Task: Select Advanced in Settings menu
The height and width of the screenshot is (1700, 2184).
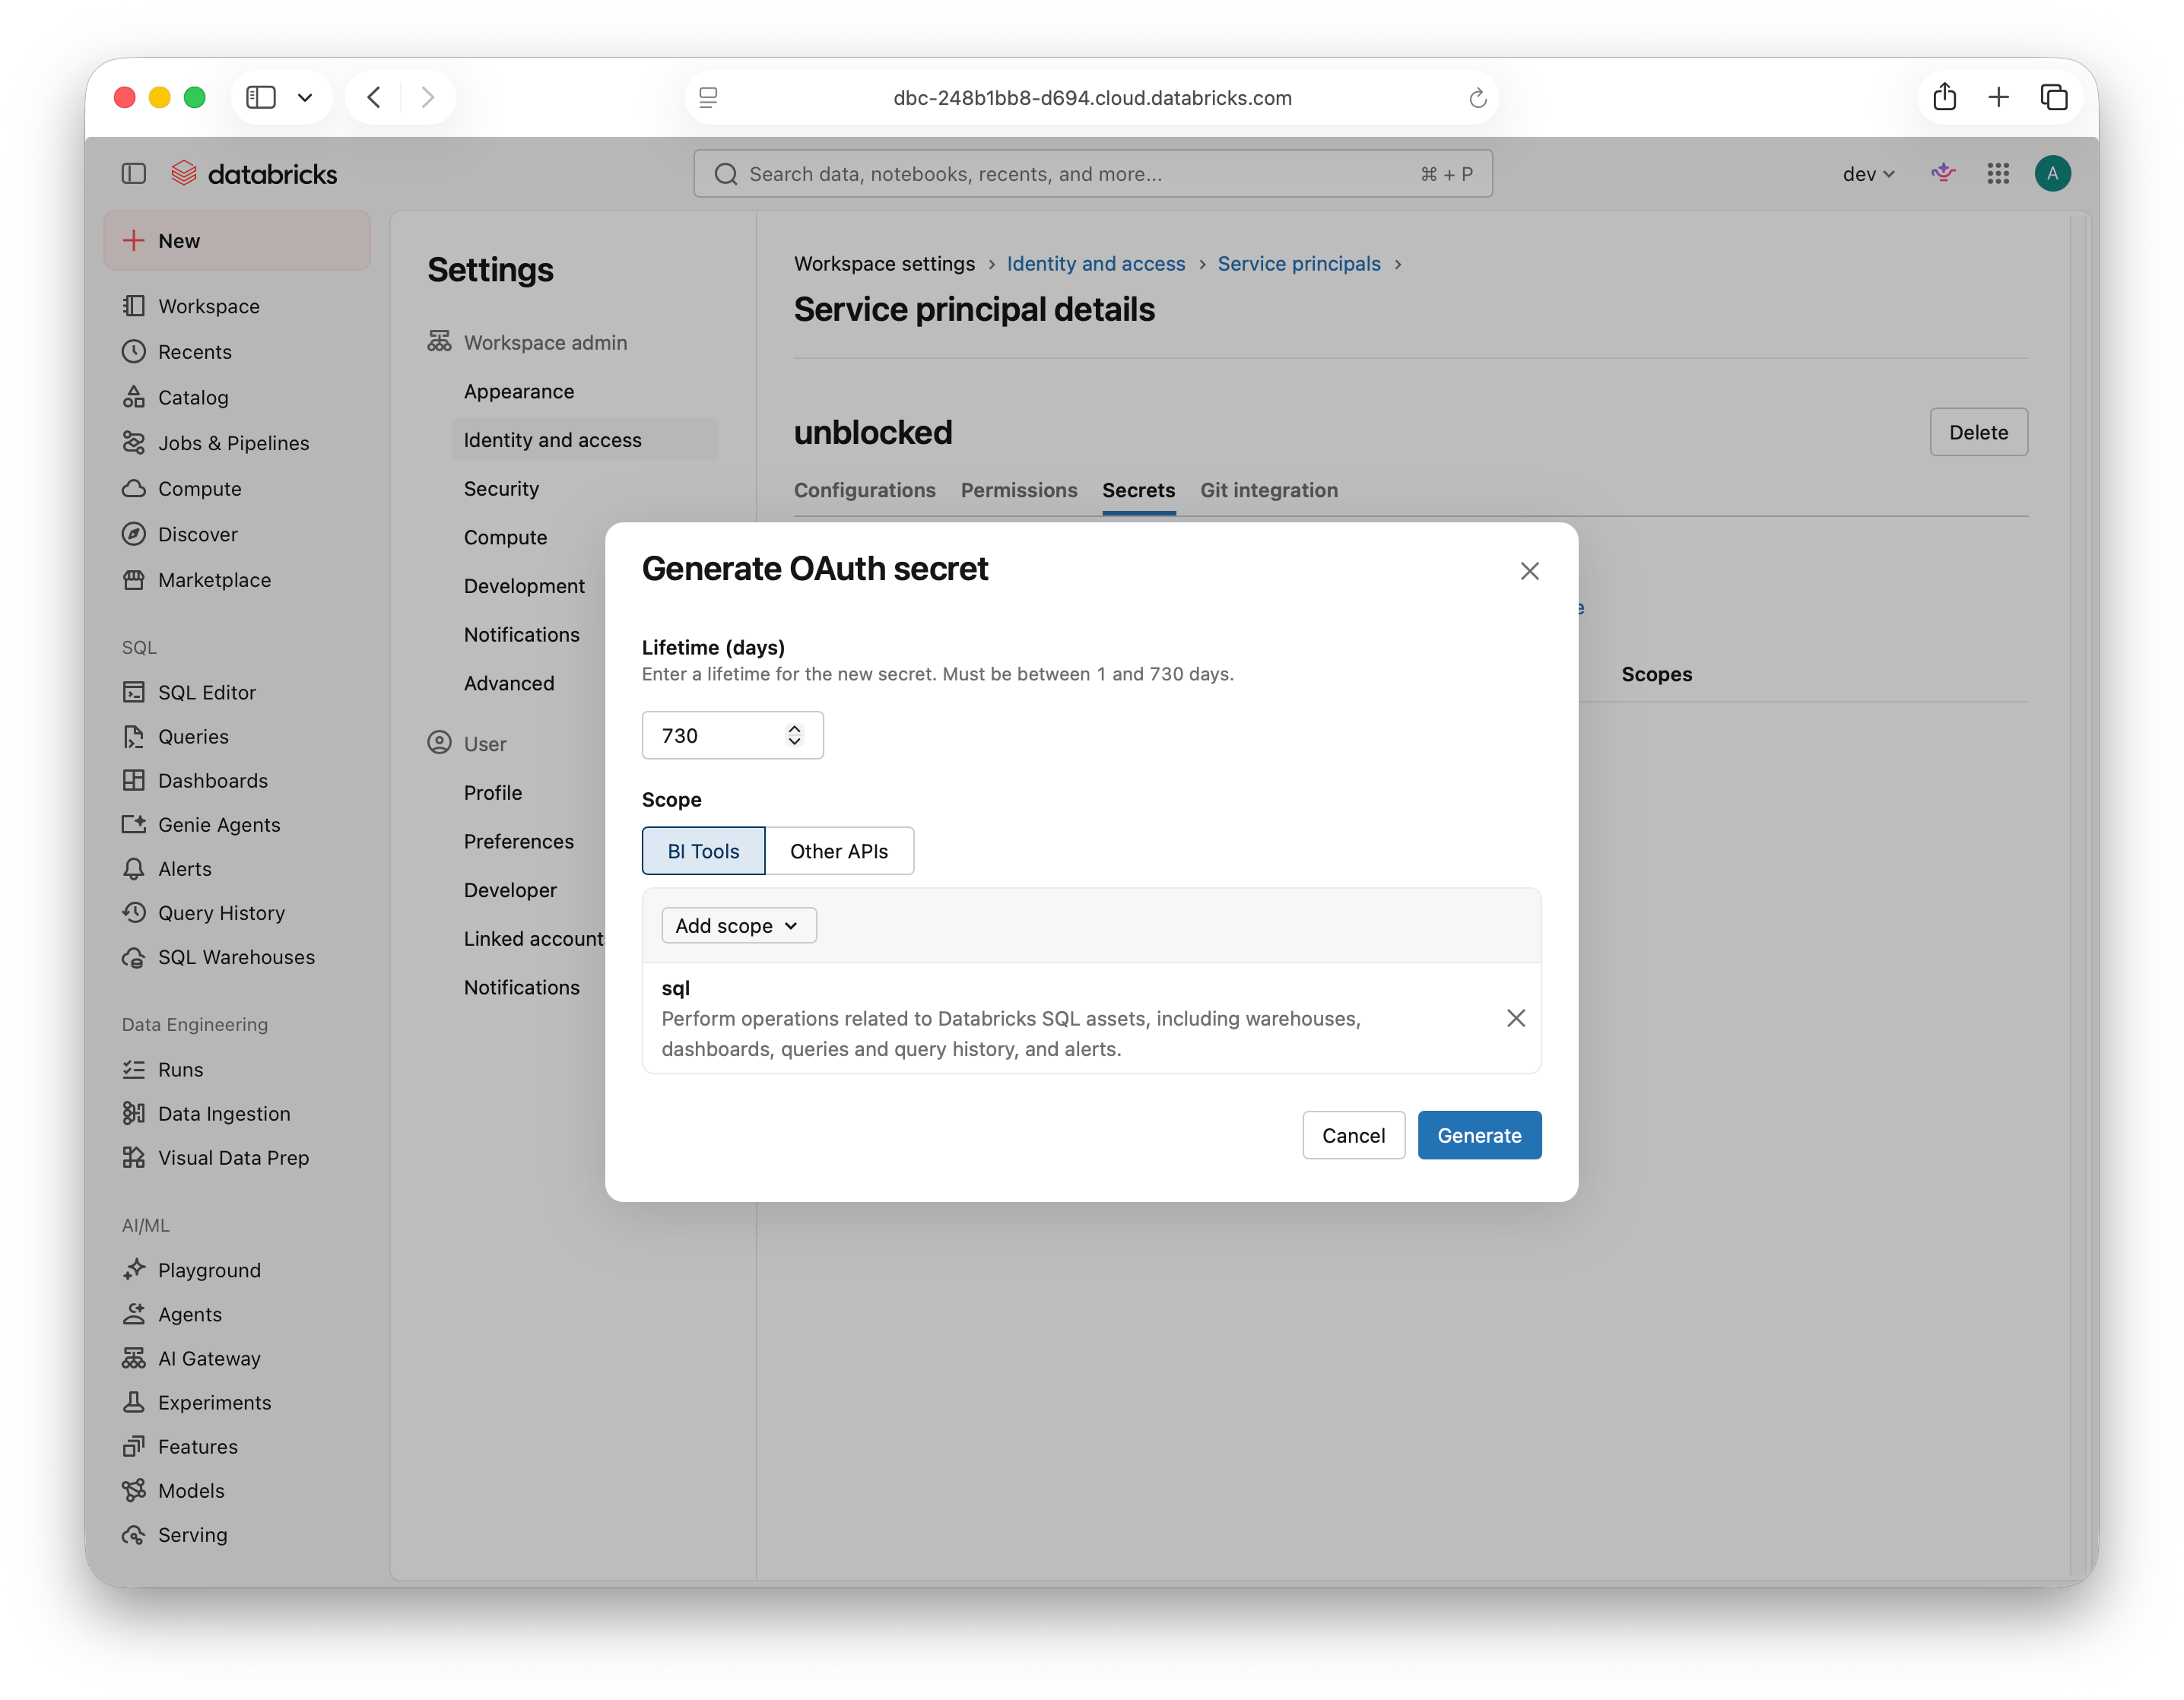Action: (x=508, y=683)
